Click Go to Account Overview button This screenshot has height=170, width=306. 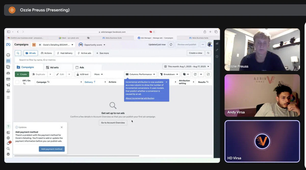click(113, 123)
